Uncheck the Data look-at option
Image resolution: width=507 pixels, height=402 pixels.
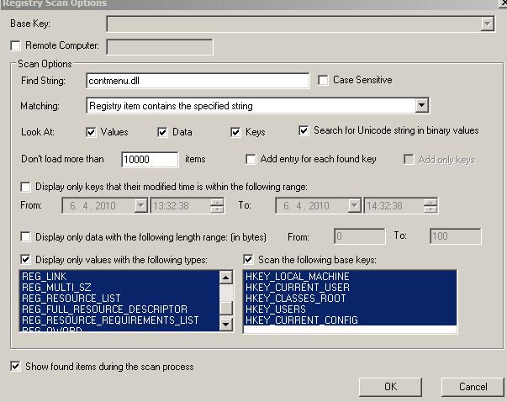[163, 132]
